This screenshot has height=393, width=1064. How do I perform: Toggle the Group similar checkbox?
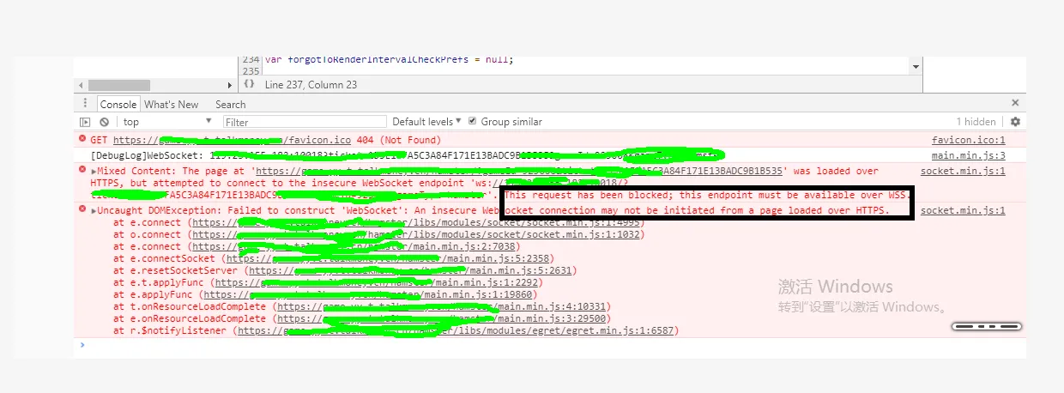click(472, 122)
